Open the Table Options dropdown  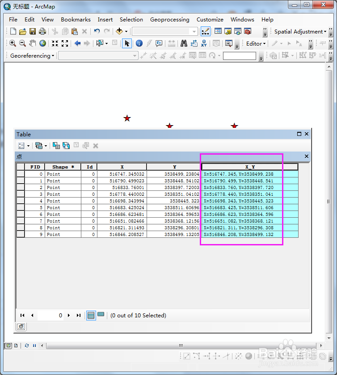(x=24, y=146)
